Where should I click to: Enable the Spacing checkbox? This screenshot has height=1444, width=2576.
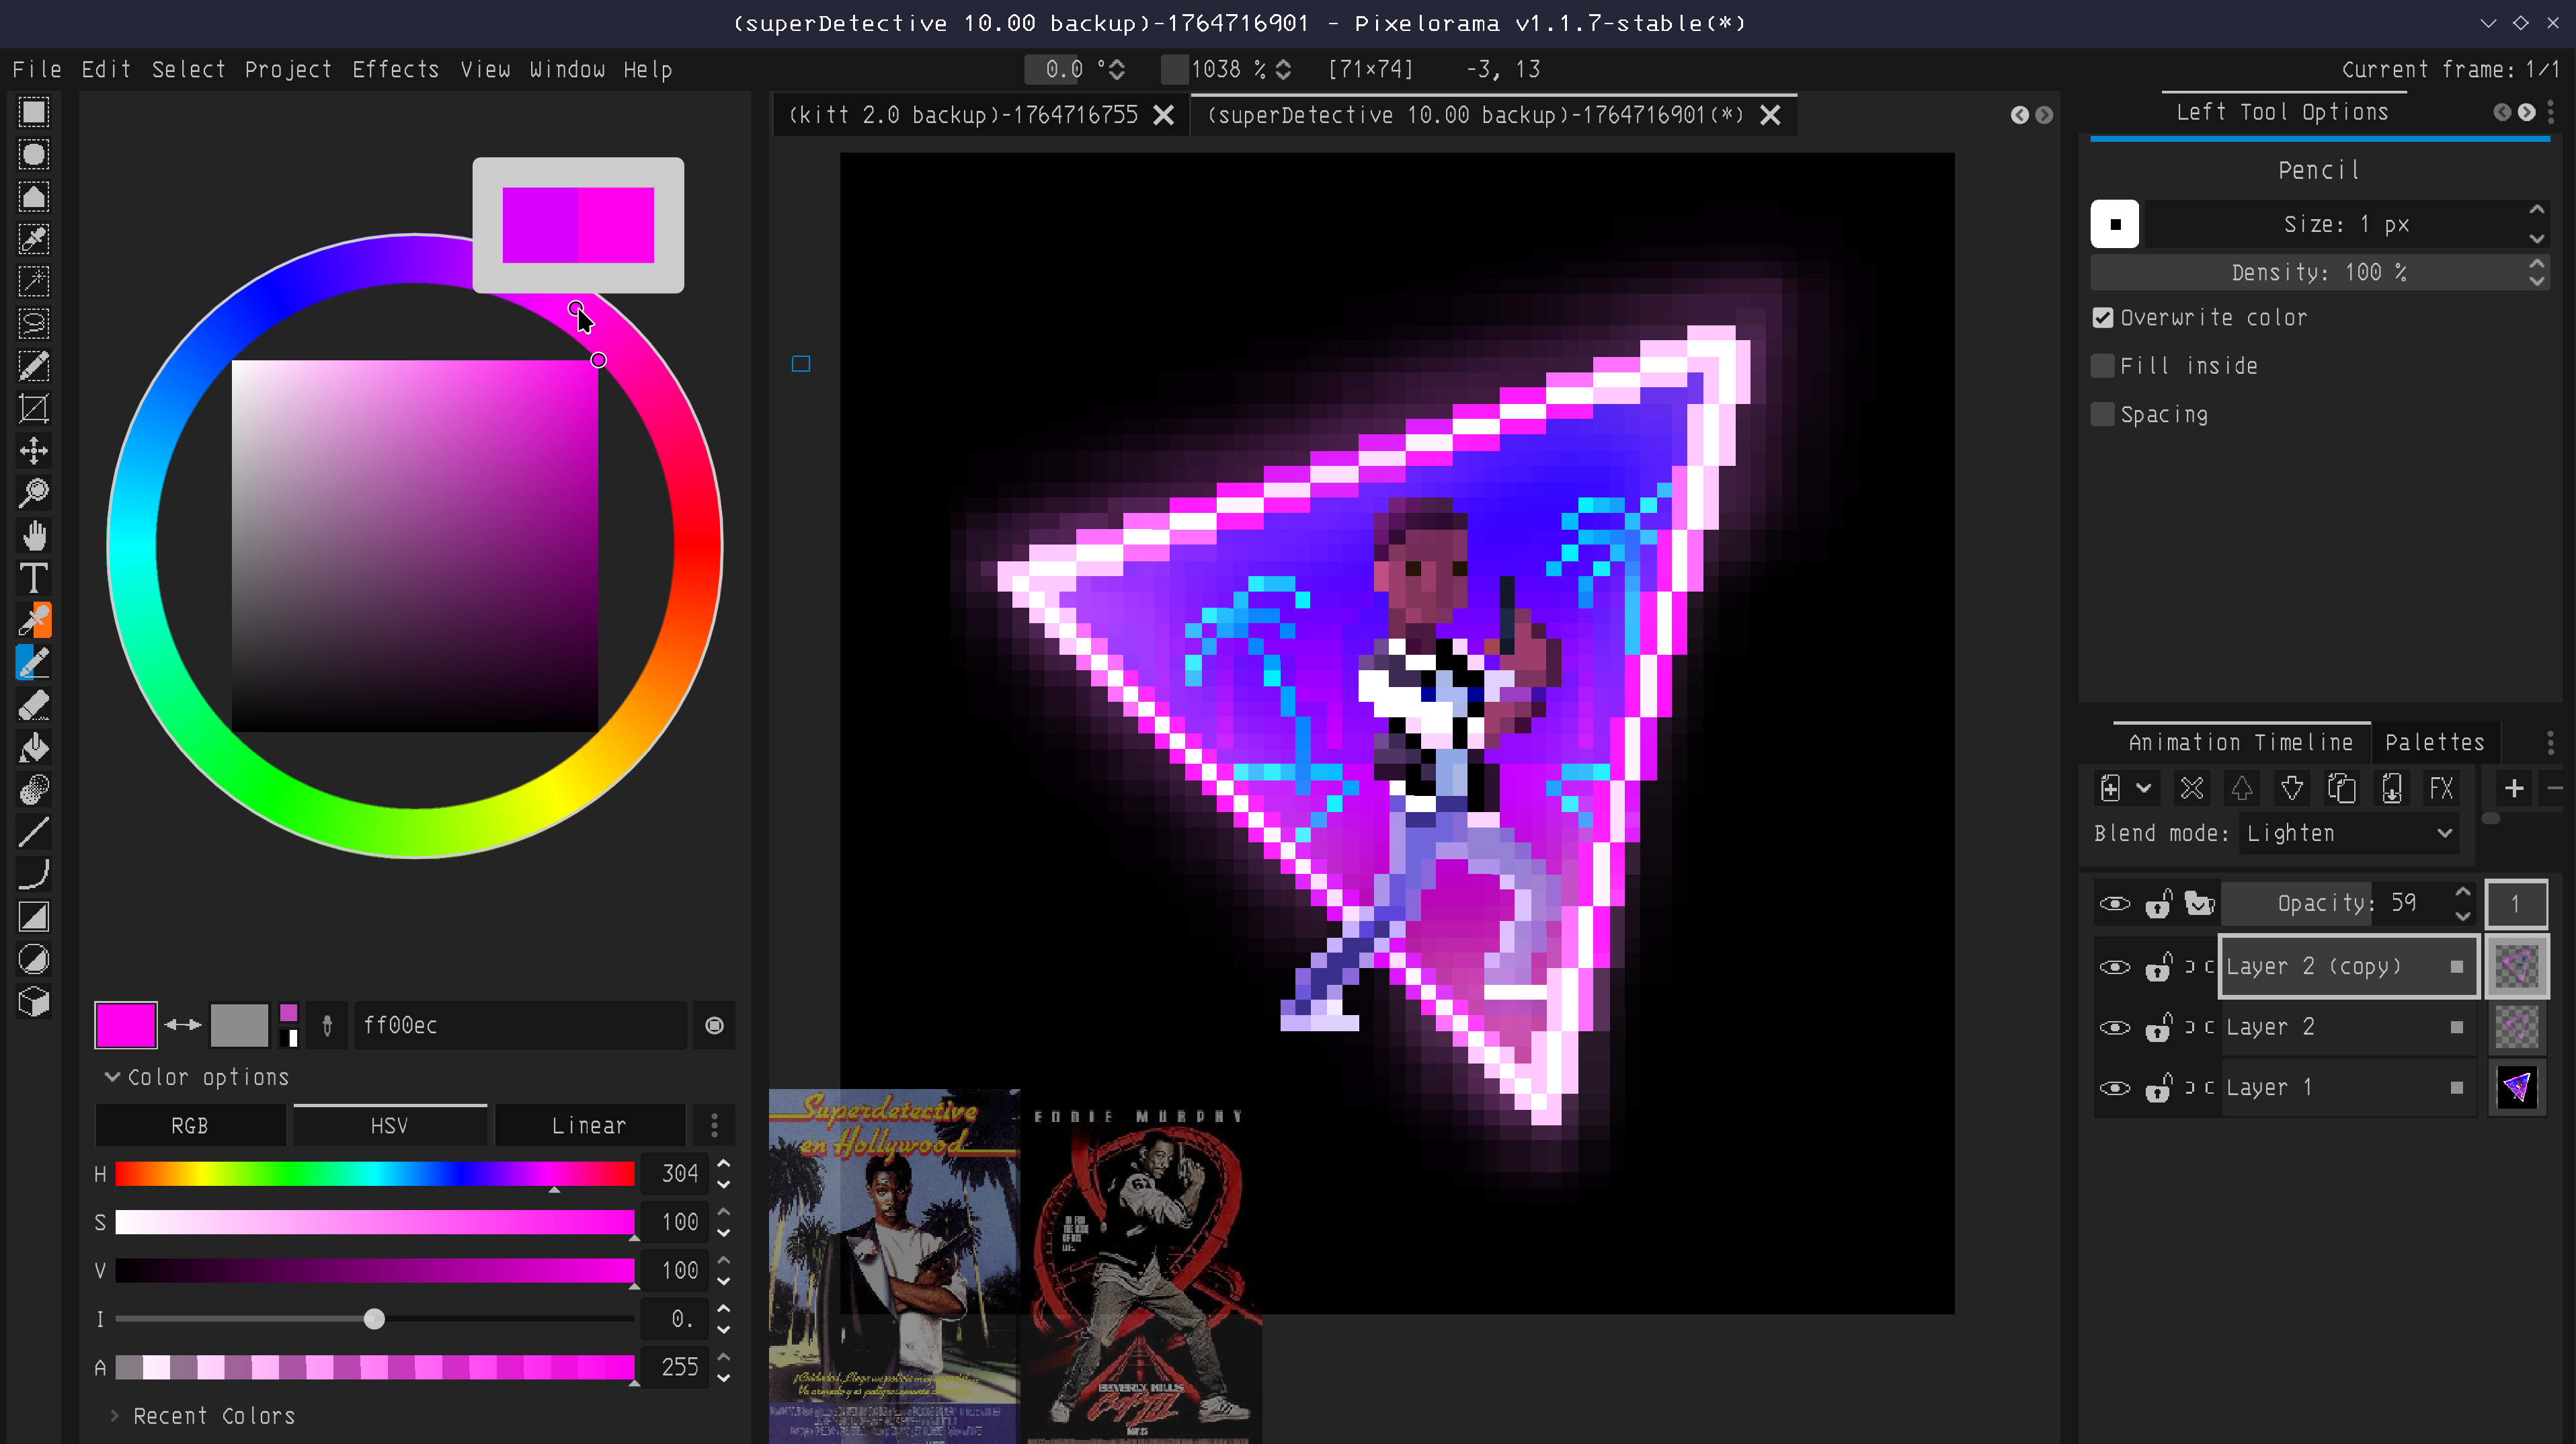pos(2103,414)
